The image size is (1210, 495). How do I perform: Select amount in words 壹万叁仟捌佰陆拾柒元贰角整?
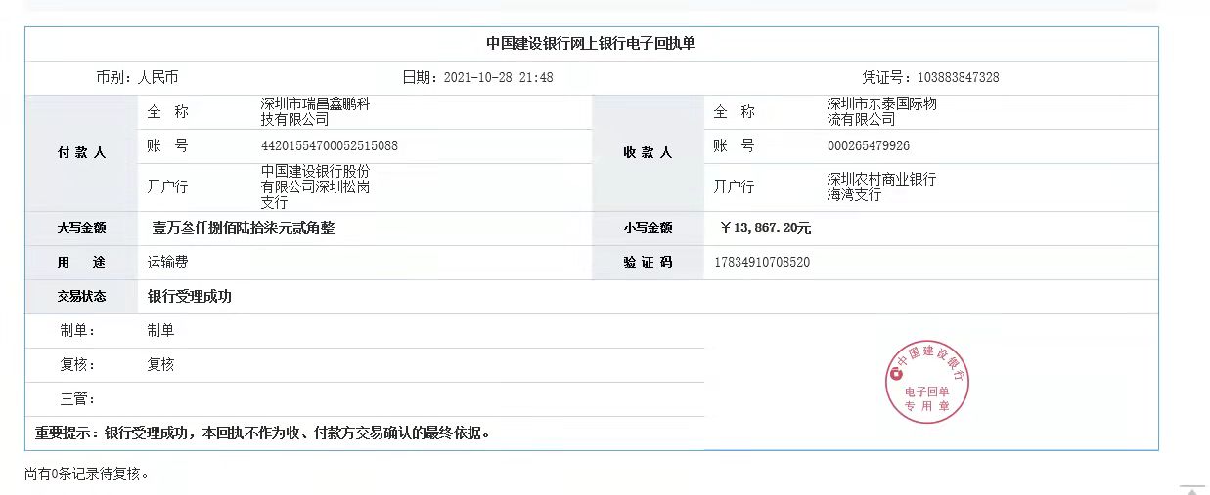tap(243, 227)
